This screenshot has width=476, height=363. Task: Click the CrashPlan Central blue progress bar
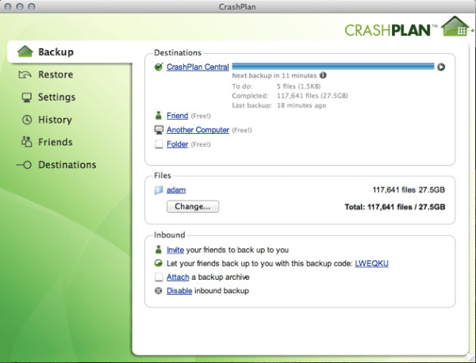[x=333, y=67]
